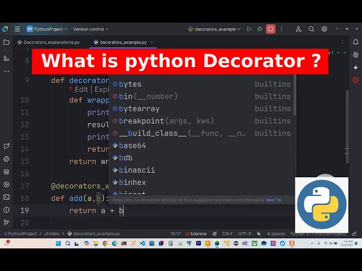Open the PythonProject project dropdown
This screenshot has height=271, width=362.
pos(47,29)
